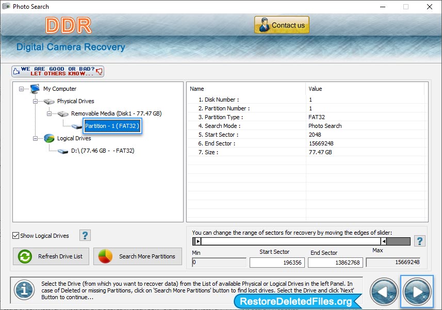
Task: Click the Search More Partitions button
Action: [x=138, y=256]
